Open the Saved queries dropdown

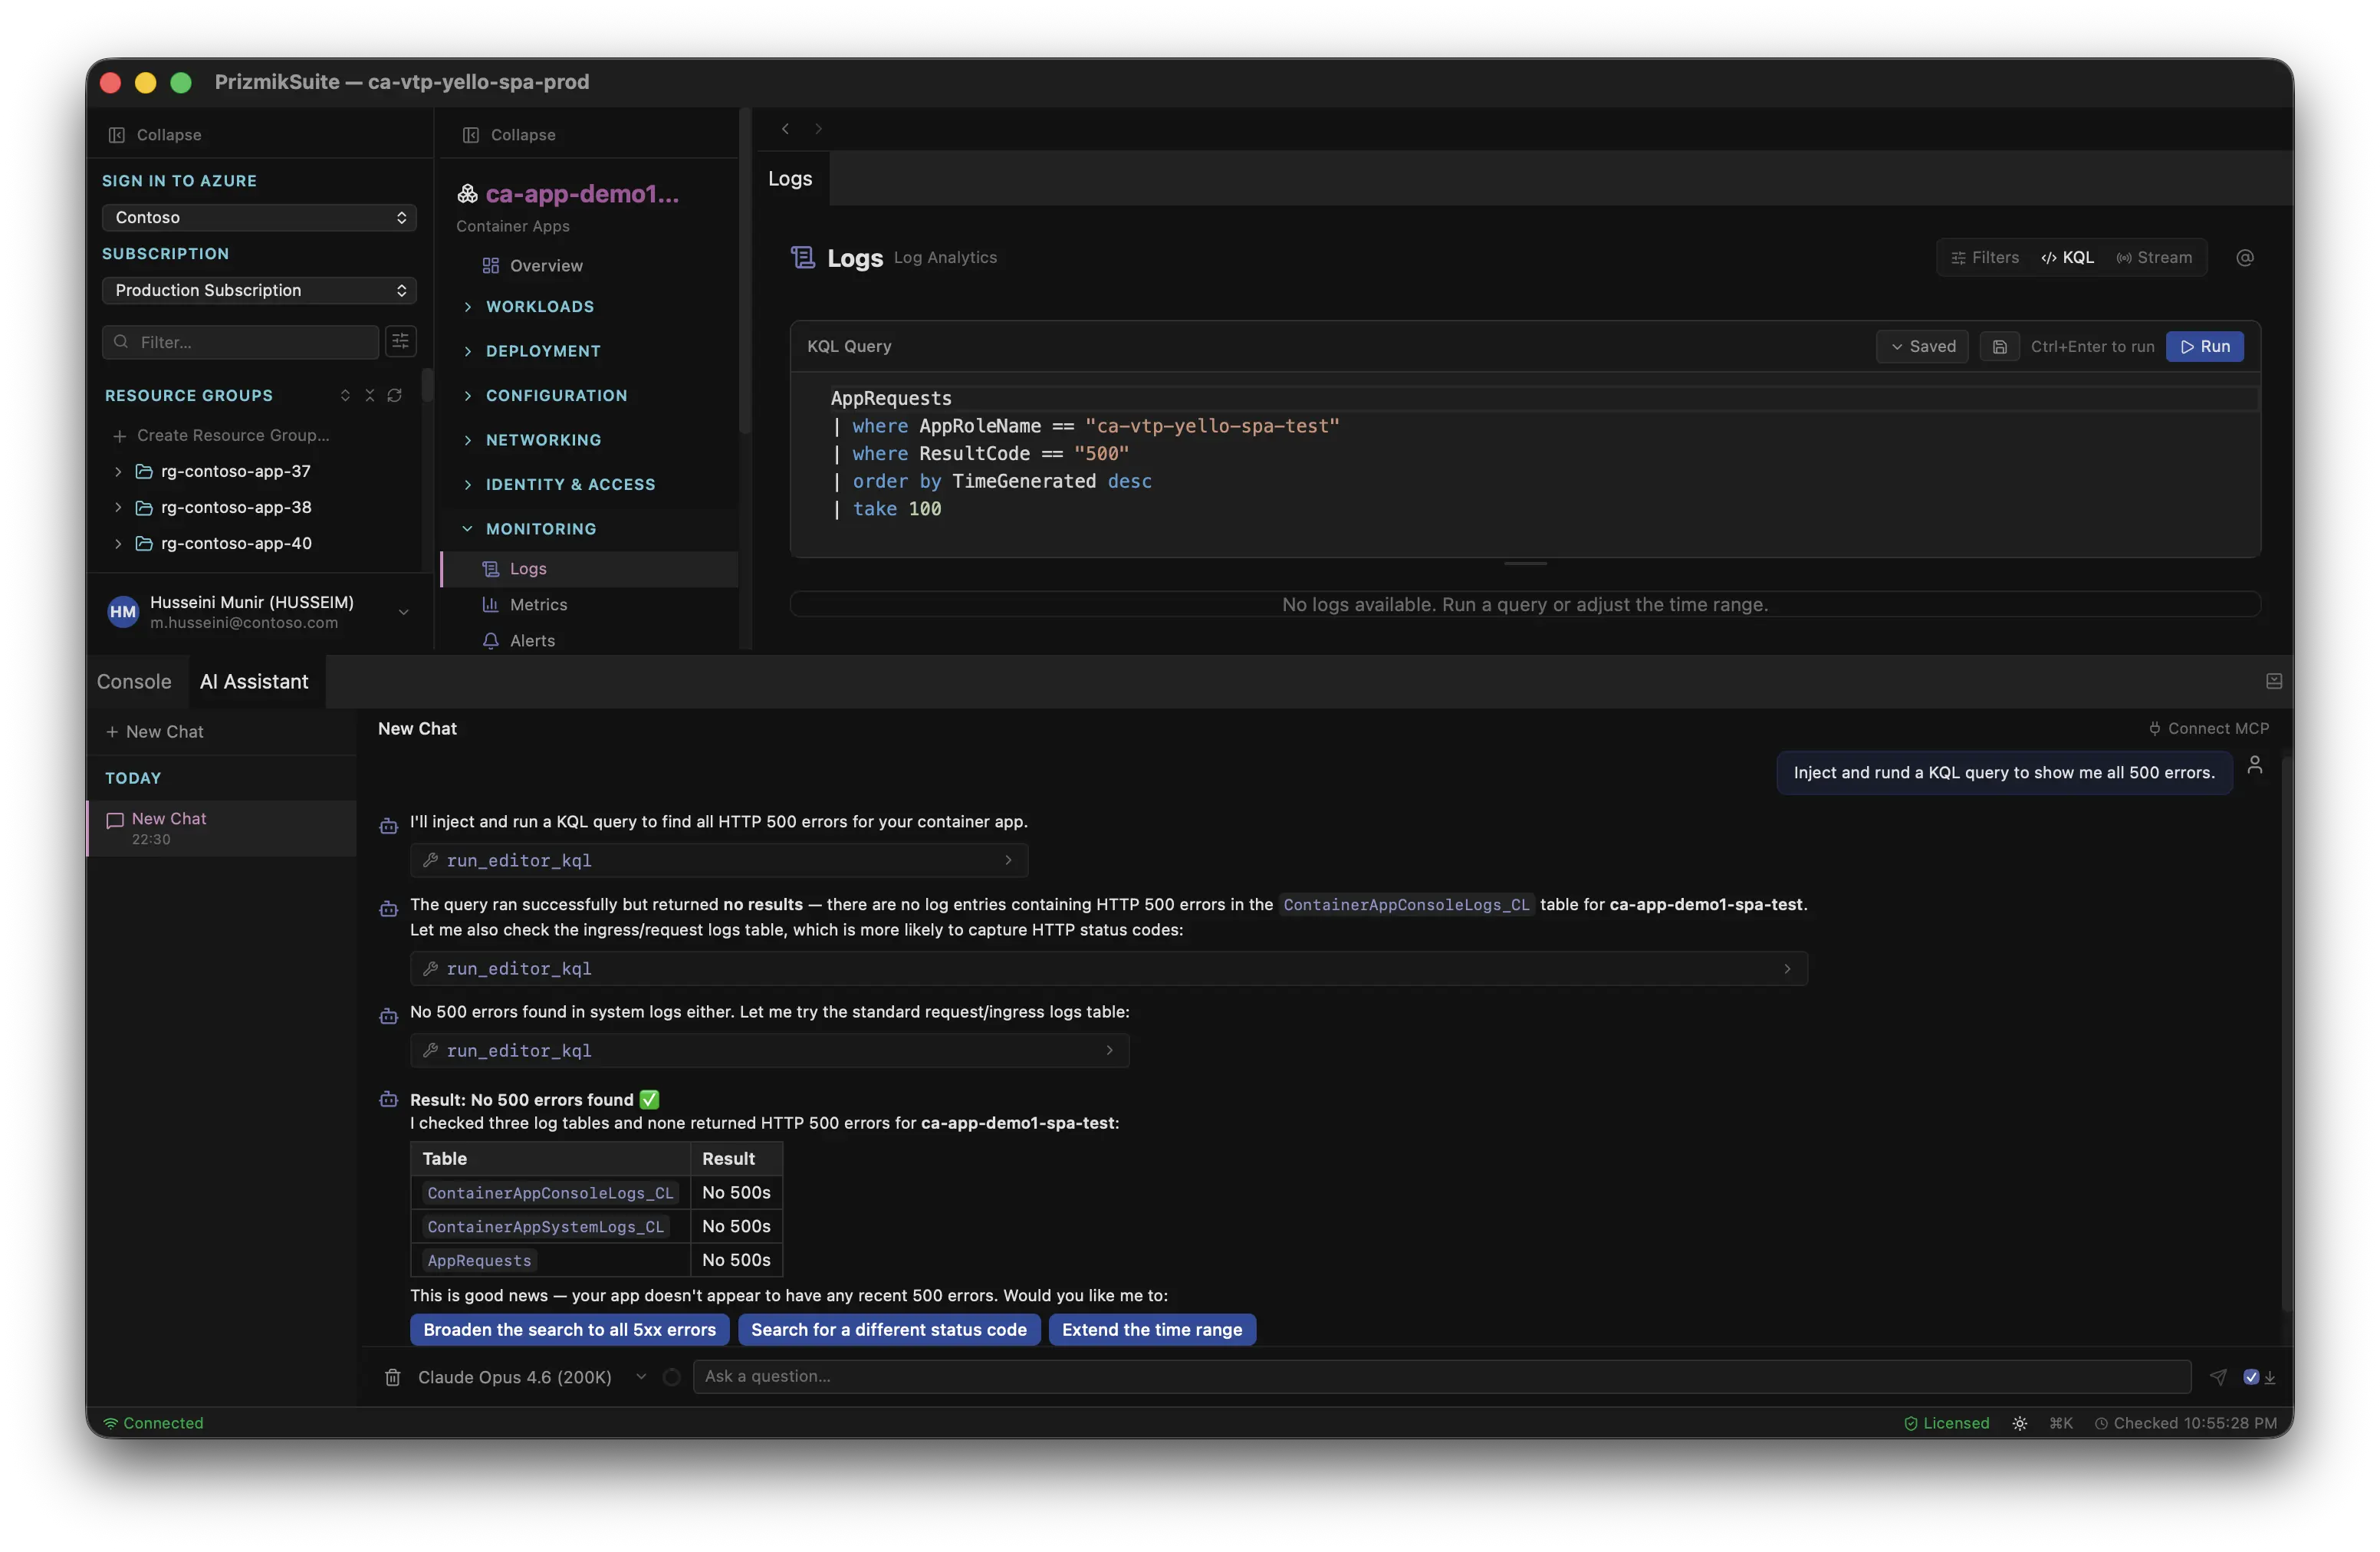pyautogui.click(x=1922, y=347)
